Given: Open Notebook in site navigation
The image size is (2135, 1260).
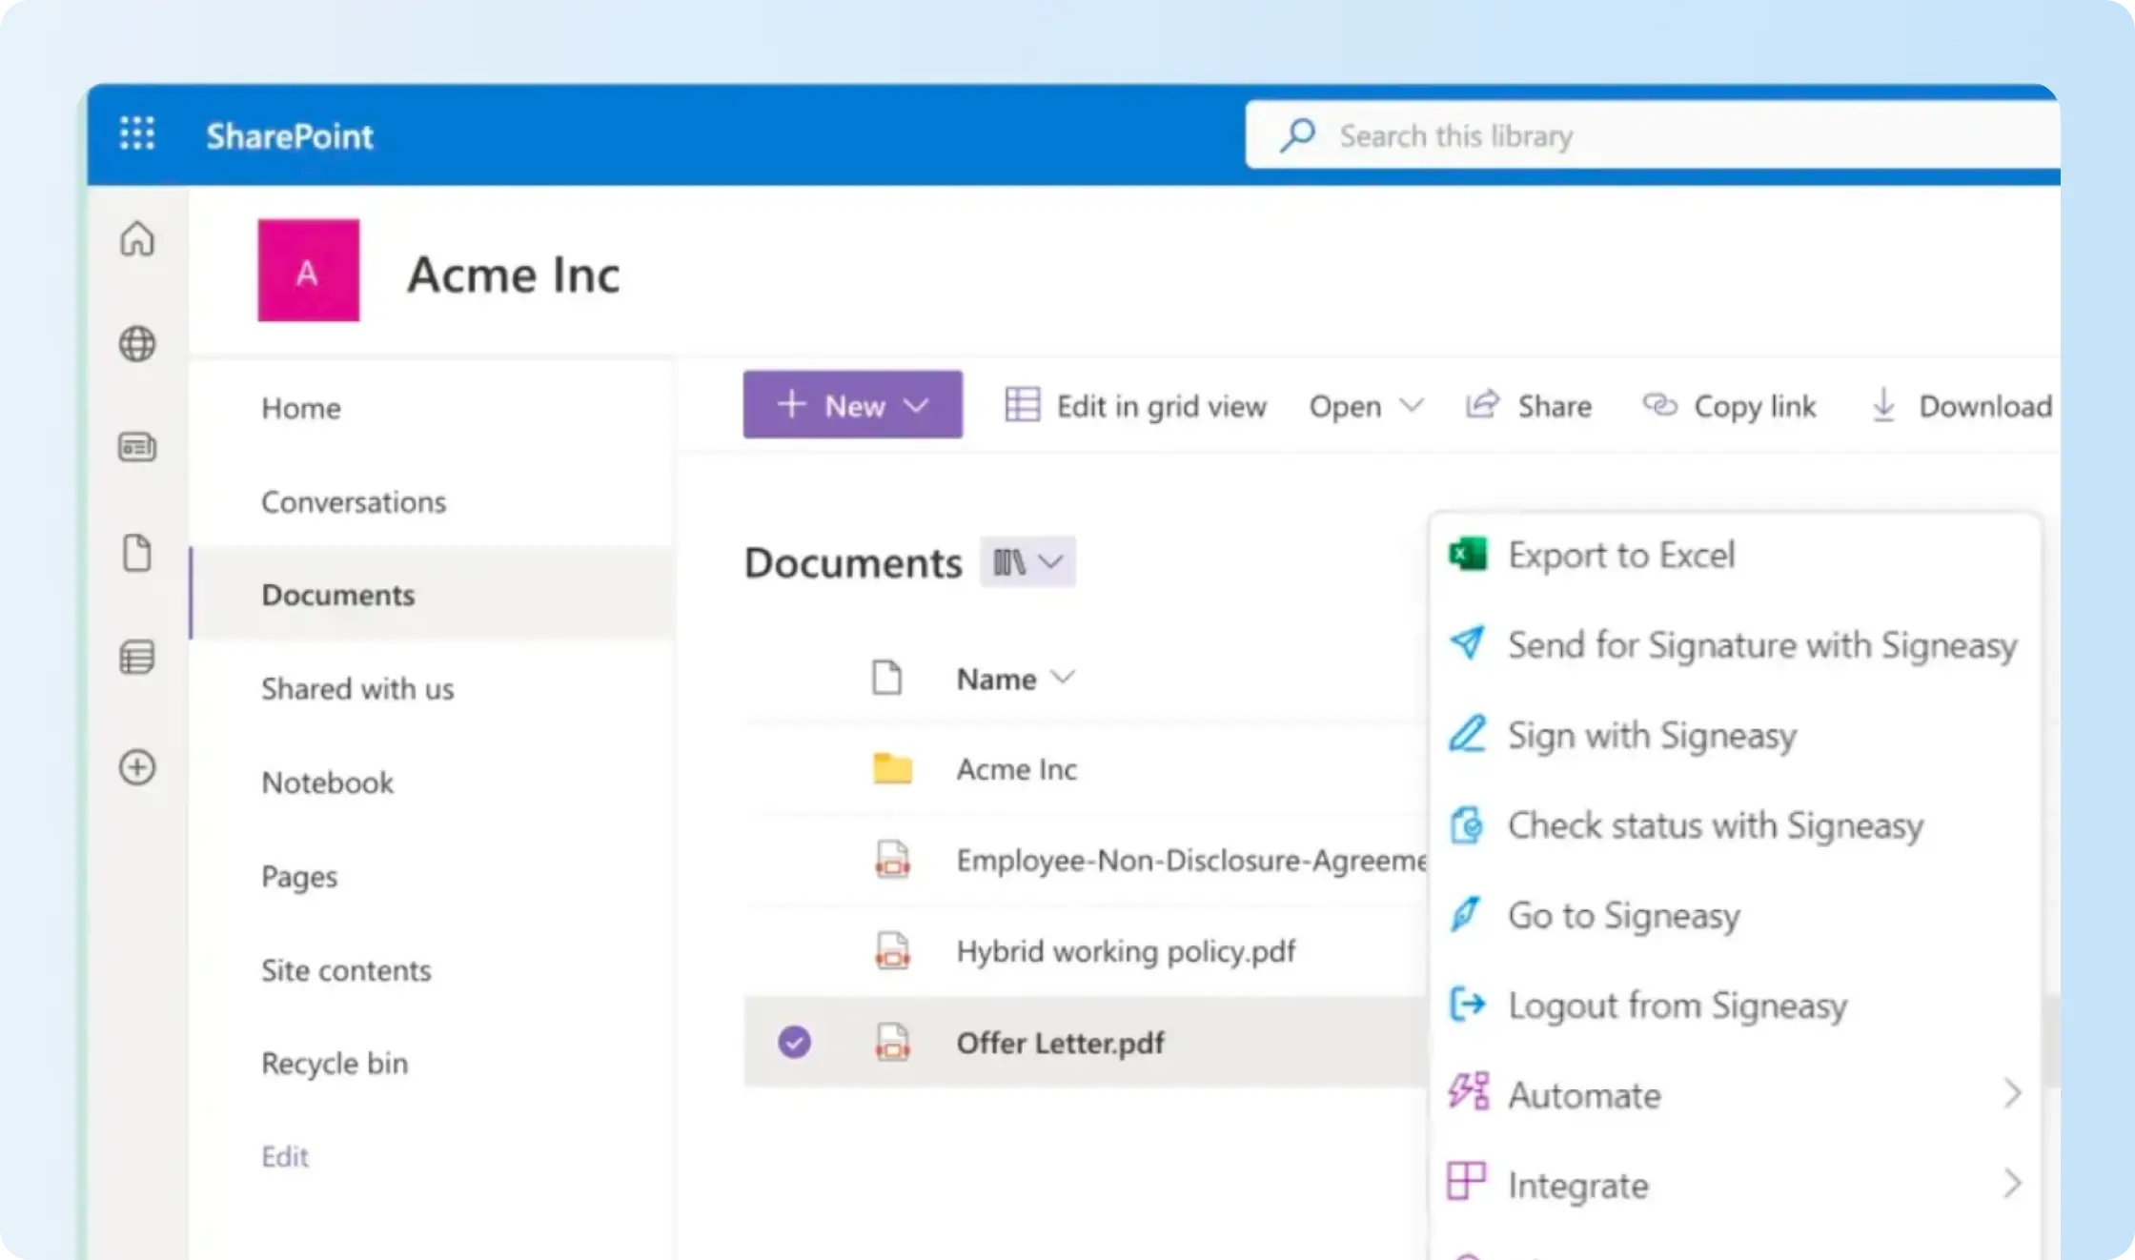Looking at the screenshot, I should (x=327, y=782).
